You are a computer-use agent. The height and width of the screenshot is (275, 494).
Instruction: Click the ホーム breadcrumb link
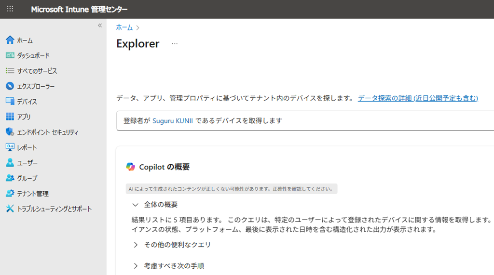(x=124, y=27)
